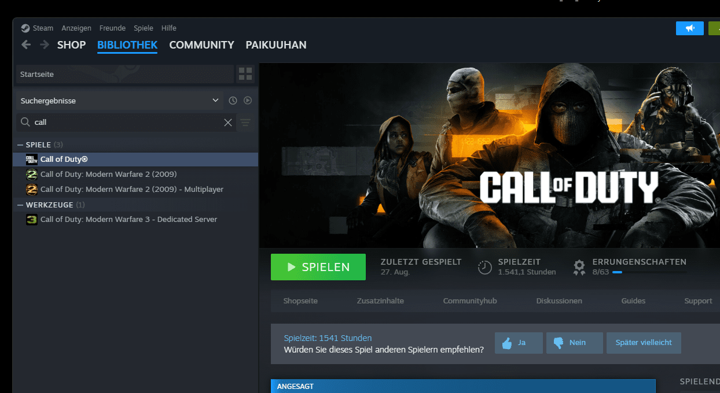Show recent activity clock icon
Viewport: 720px width, 393px height.
233,101
